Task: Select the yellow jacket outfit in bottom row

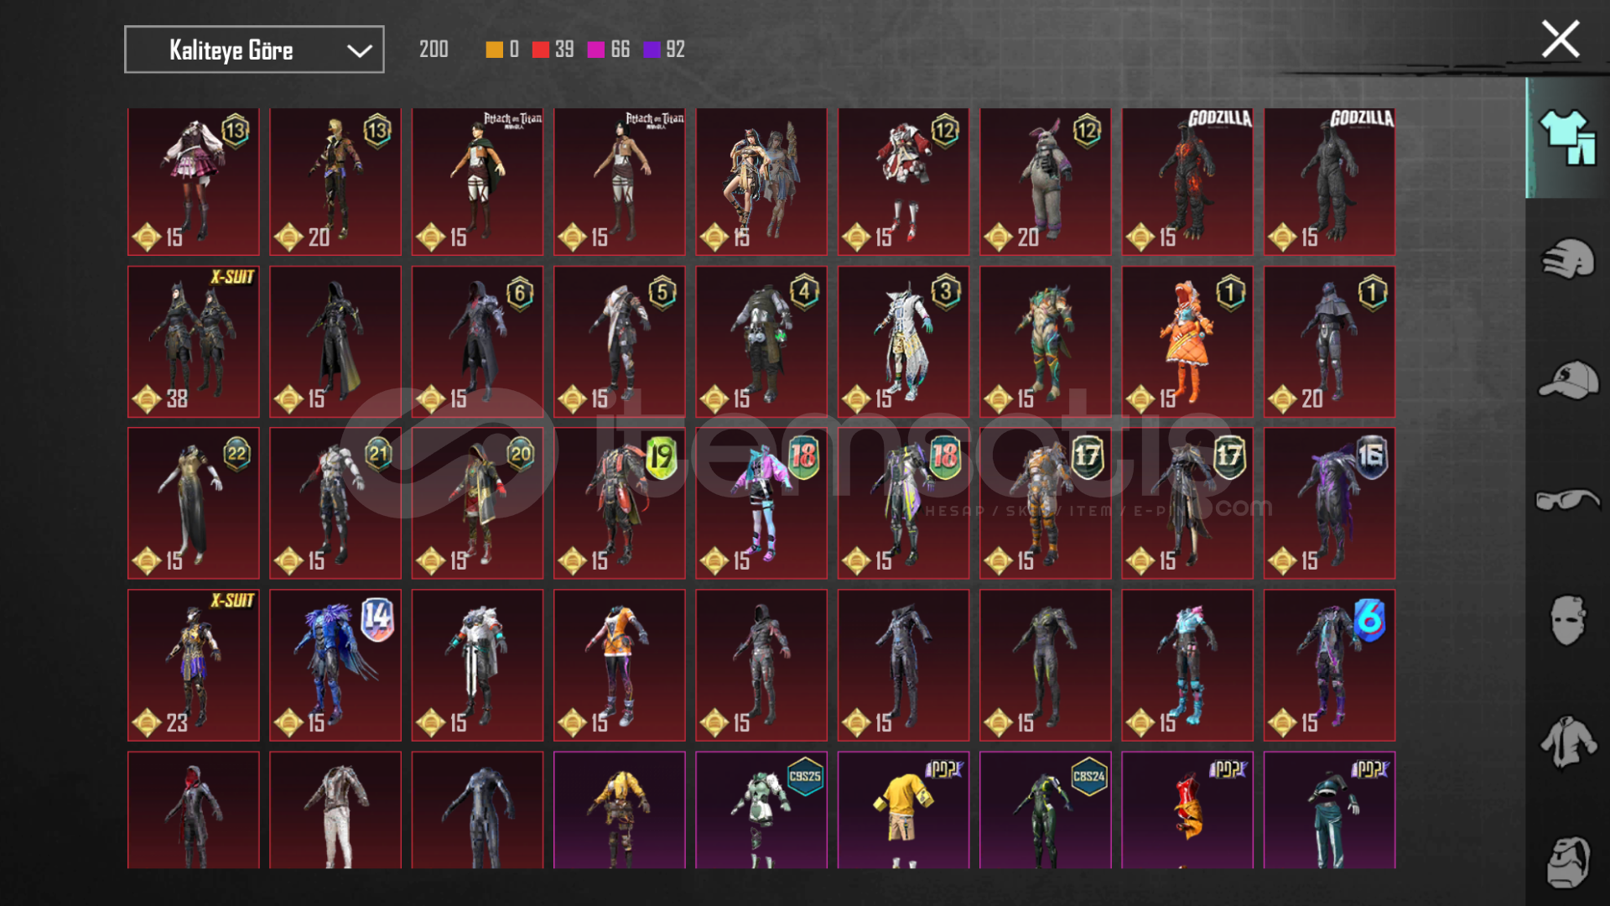Action: pyautogui.click(x=619, y=810)
